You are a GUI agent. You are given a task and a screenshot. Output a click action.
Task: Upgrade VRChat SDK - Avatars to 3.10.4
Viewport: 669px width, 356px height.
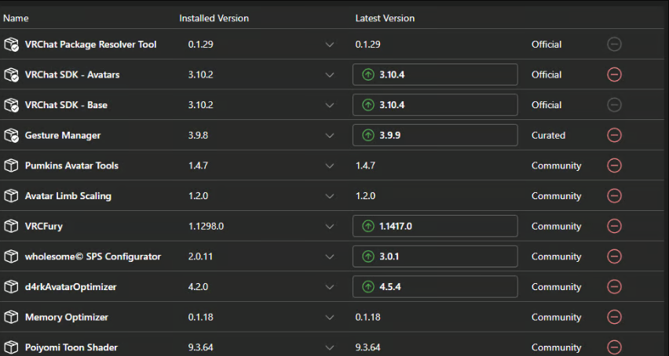(x=435, y=74)
